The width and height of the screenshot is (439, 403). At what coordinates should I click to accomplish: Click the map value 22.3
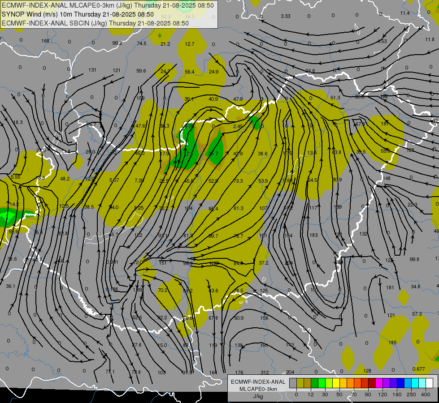[x=413, y=205]
